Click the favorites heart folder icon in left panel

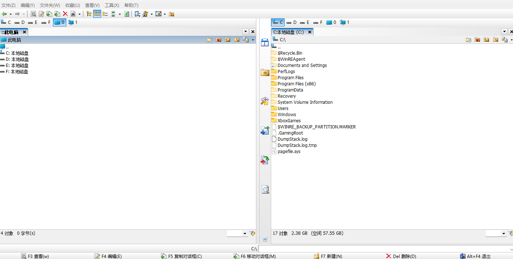pos(218,40)
